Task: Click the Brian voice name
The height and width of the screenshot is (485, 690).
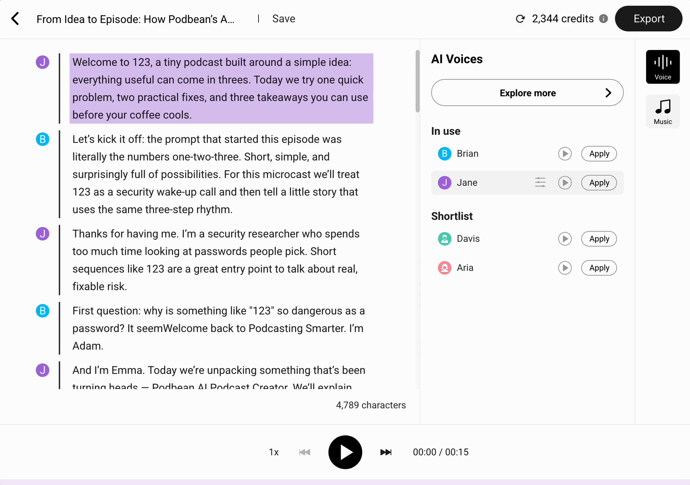Action: (x=467, y=154)
